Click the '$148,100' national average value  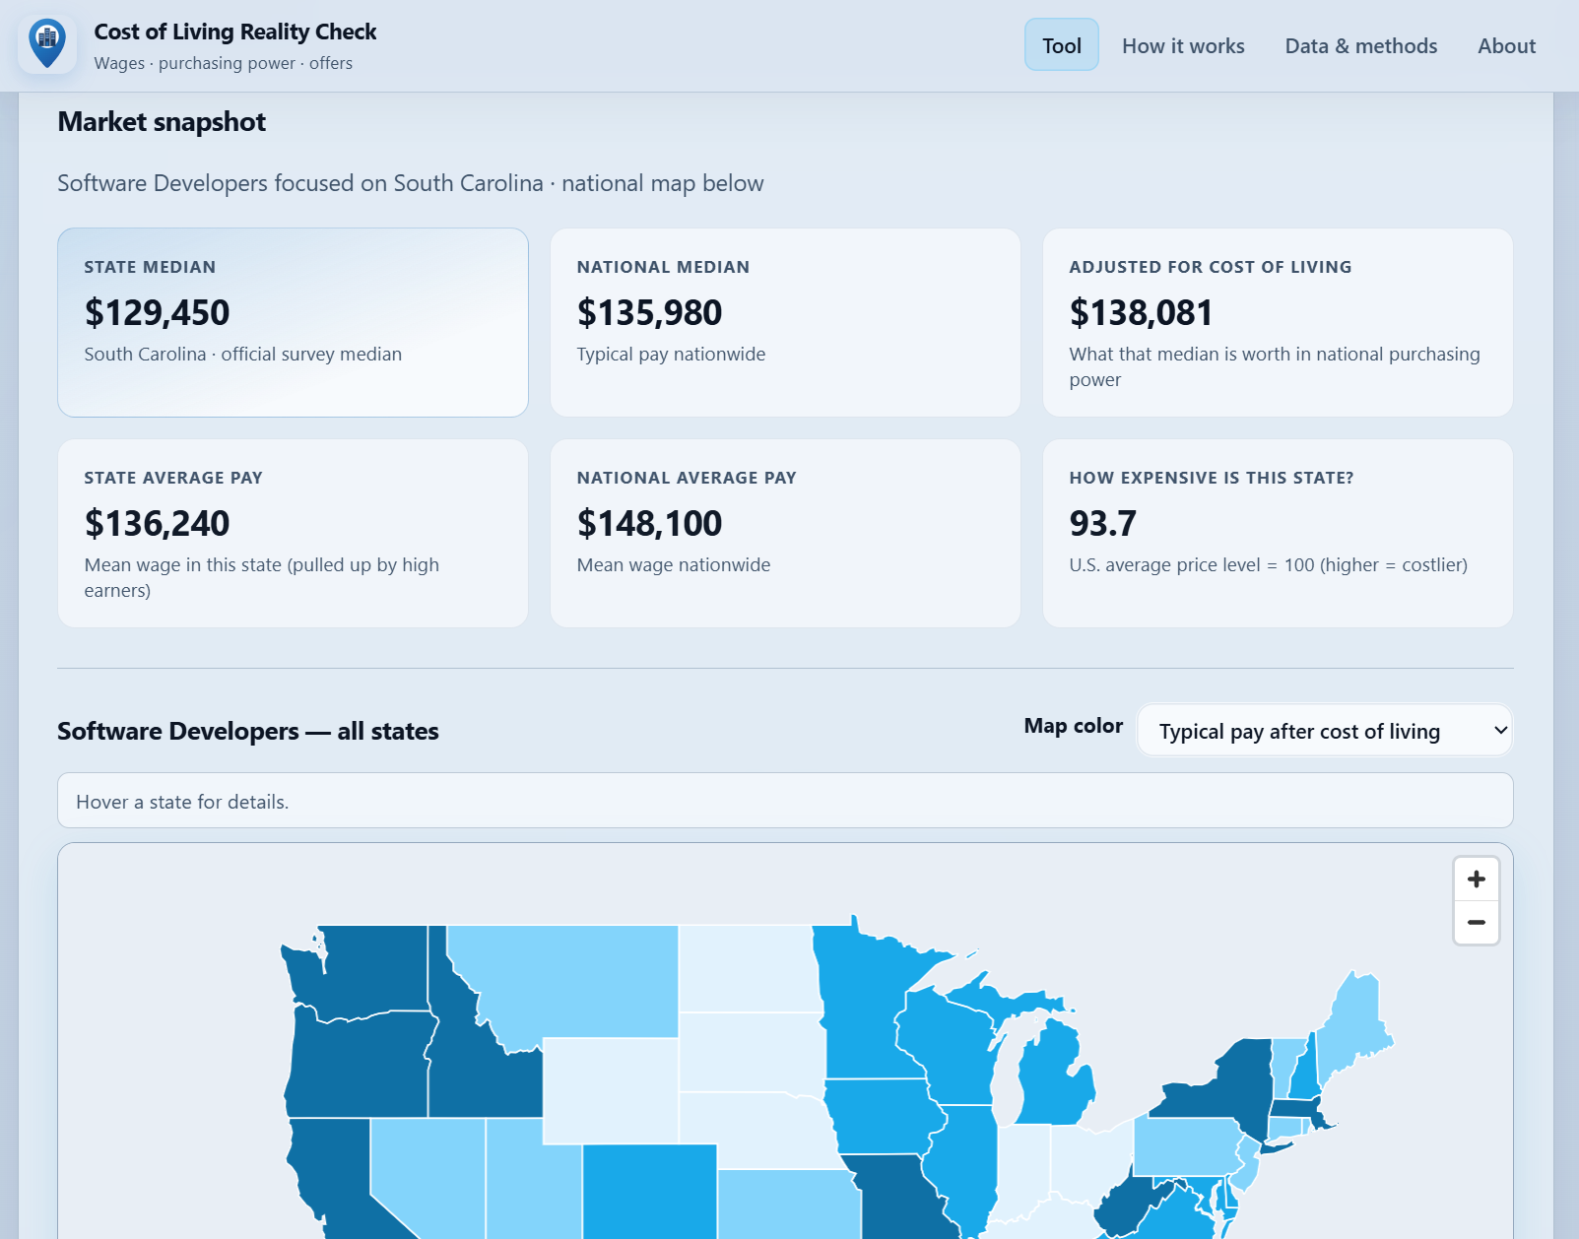649,523
